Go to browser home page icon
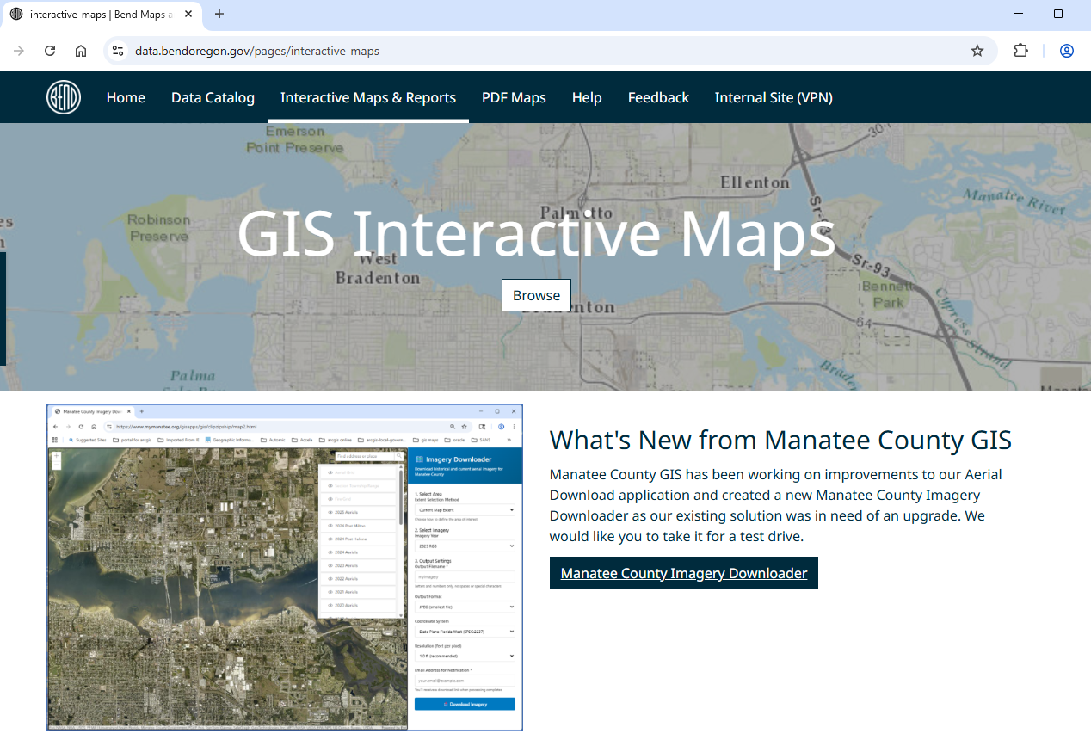 pyautogui.click(x=81, y=51)
